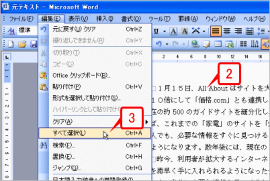270x181 pixels.
Task: Open the 挿入(I) menu
Action: tap(105, 19)
